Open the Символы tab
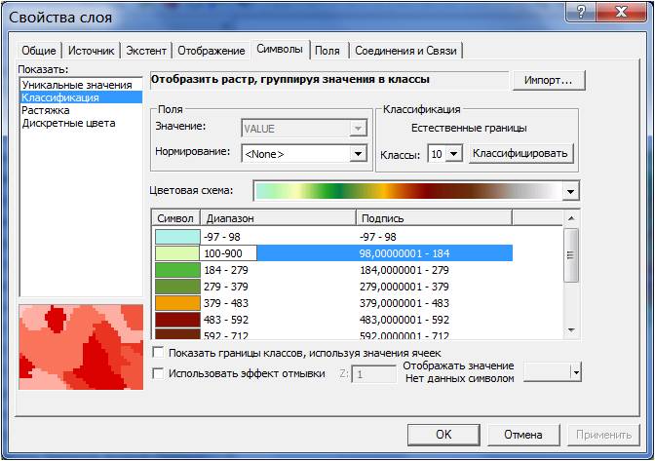Screen dimensions: 655x461 (280, 49)
